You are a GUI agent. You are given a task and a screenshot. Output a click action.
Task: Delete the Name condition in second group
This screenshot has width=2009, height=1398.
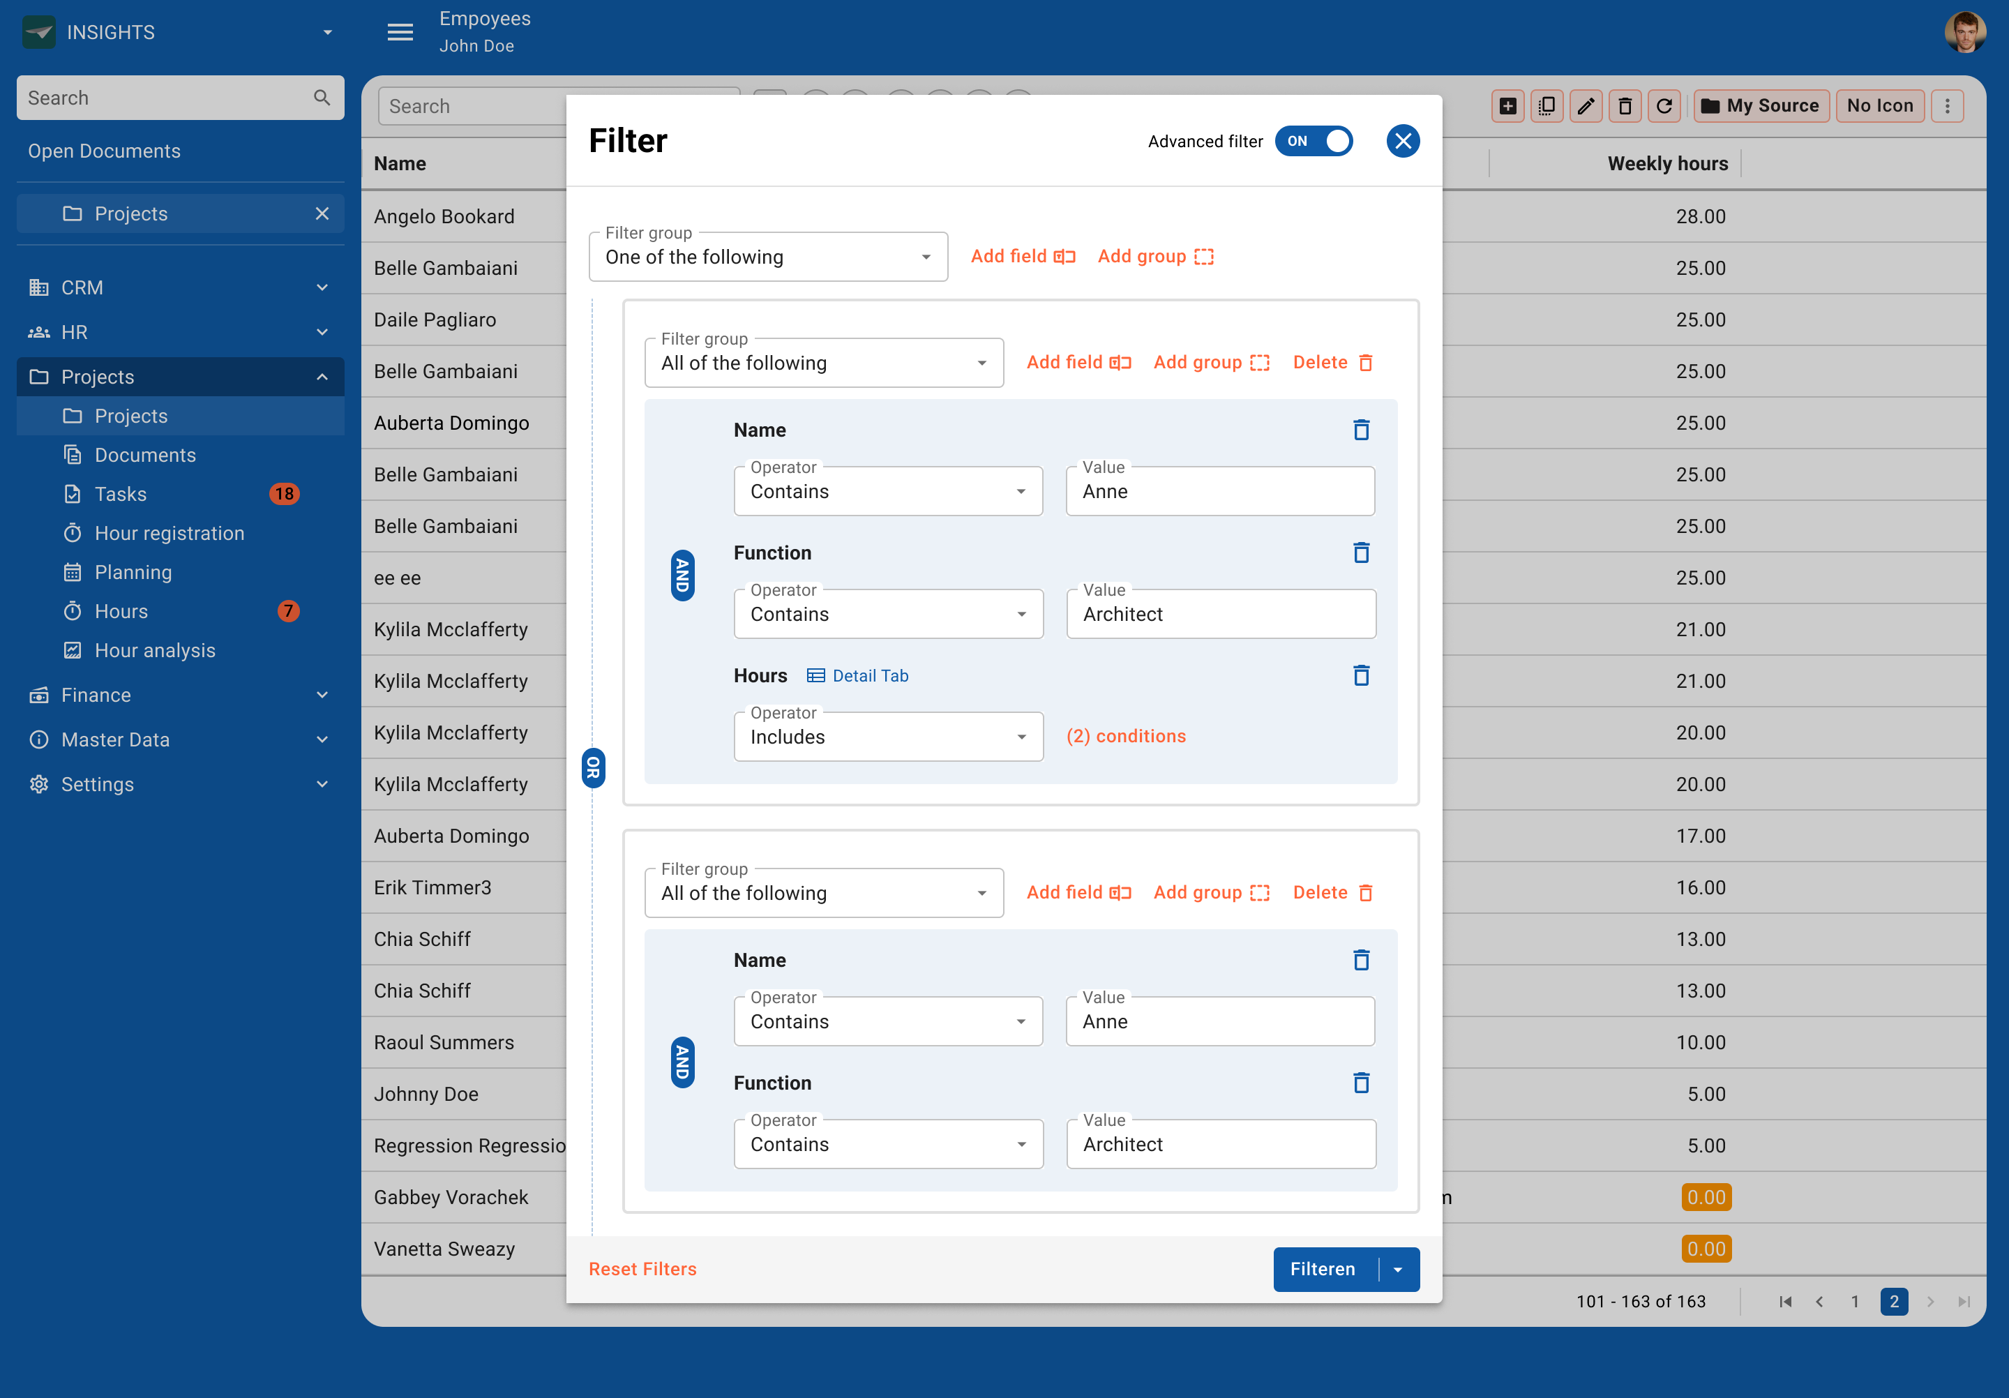click(1362, 960)
